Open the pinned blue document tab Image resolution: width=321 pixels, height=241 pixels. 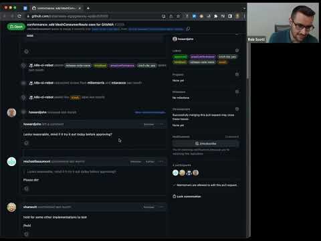tap(25, 8)
